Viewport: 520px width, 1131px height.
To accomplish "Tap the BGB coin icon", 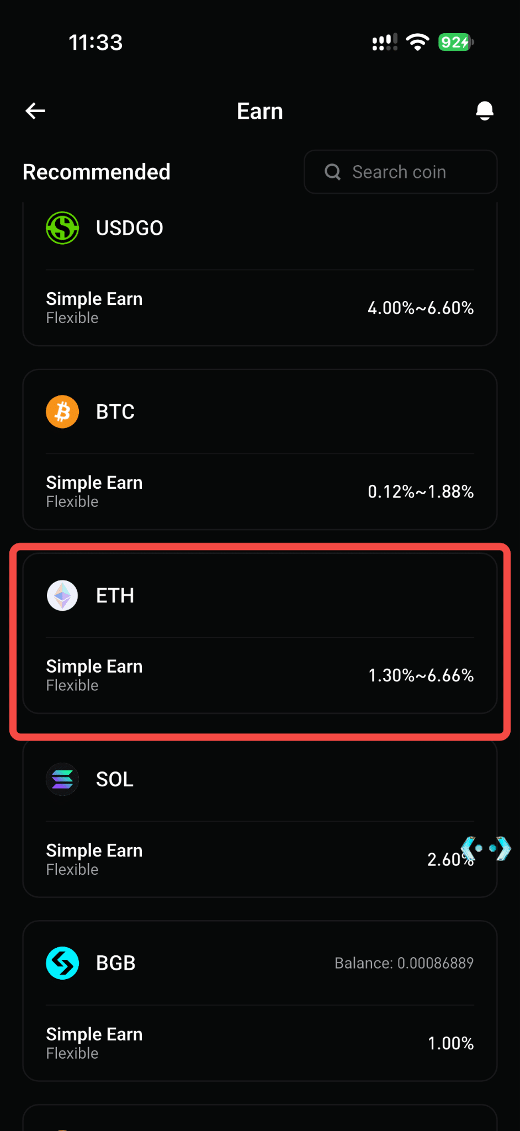I will point(62,963).
